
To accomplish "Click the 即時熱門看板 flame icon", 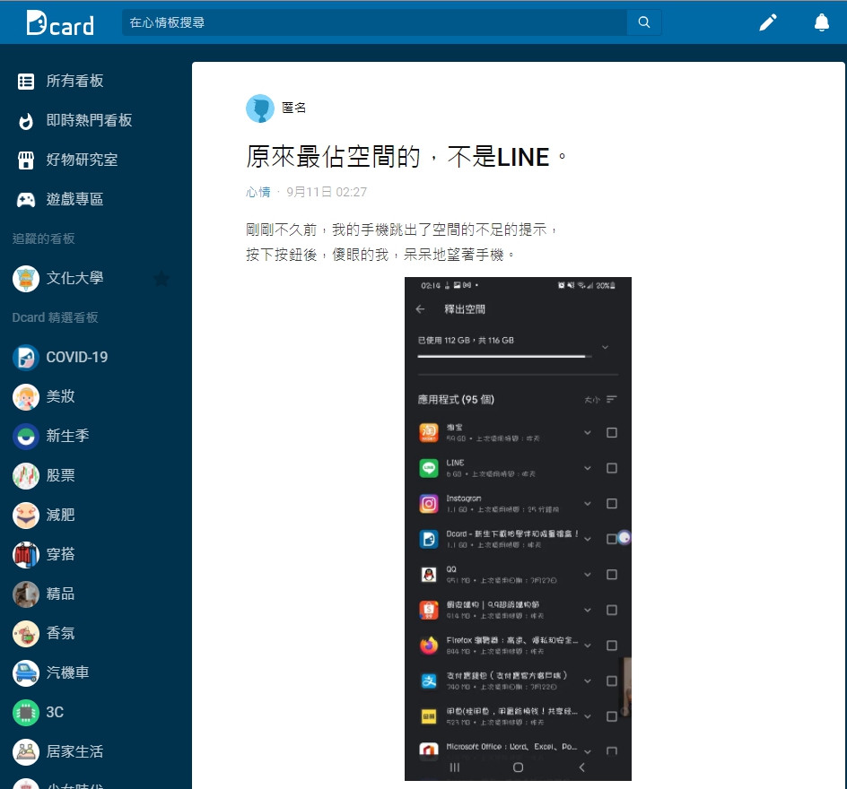I will point(26,121).
